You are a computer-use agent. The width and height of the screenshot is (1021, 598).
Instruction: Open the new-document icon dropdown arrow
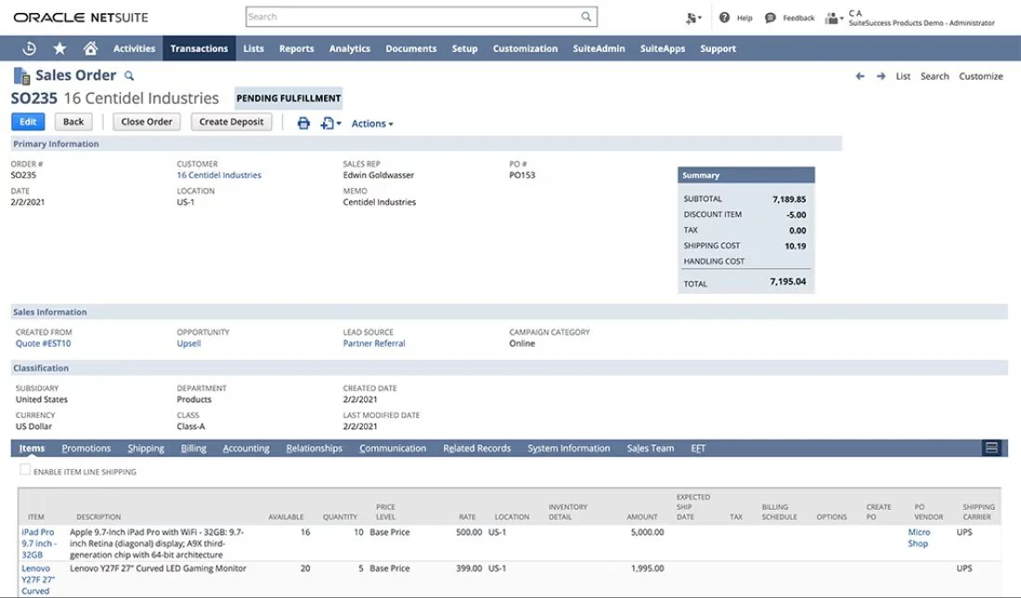339,123
